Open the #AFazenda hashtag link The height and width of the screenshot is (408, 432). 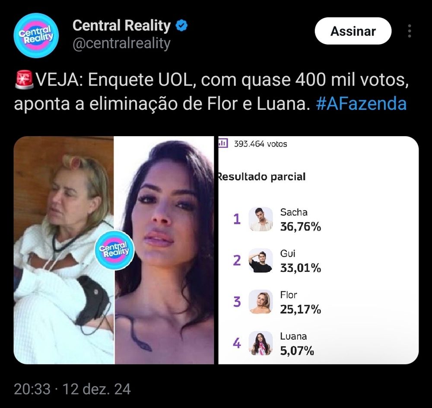[361, 104]
